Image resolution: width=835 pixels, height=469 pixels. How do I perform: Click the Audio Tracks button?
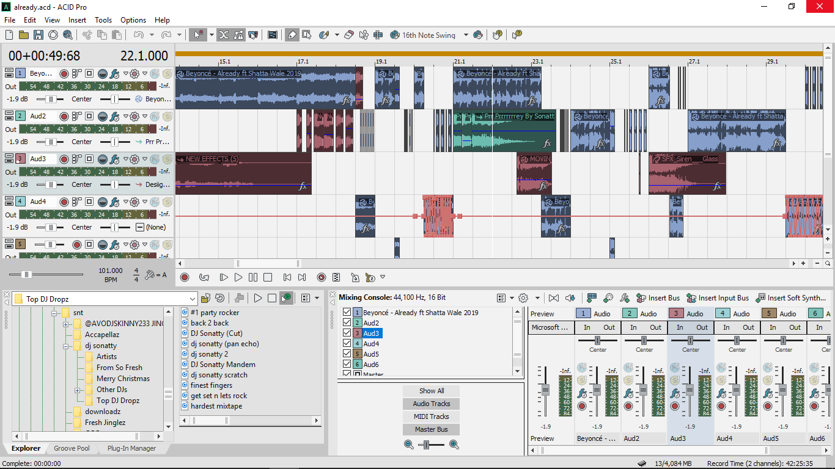(432, 404)
